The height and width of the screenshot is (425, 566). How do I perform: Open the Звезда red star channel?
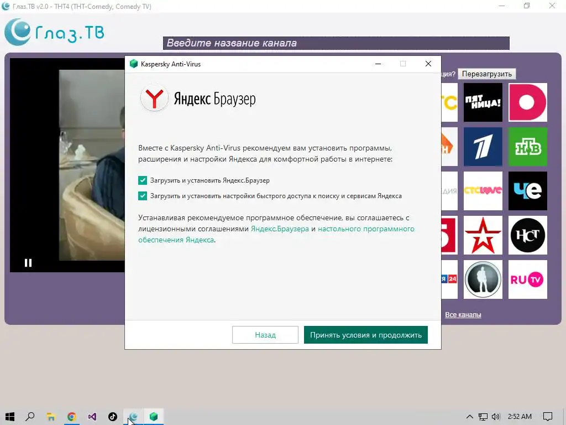pyautogui.click(x=483, y=235)
